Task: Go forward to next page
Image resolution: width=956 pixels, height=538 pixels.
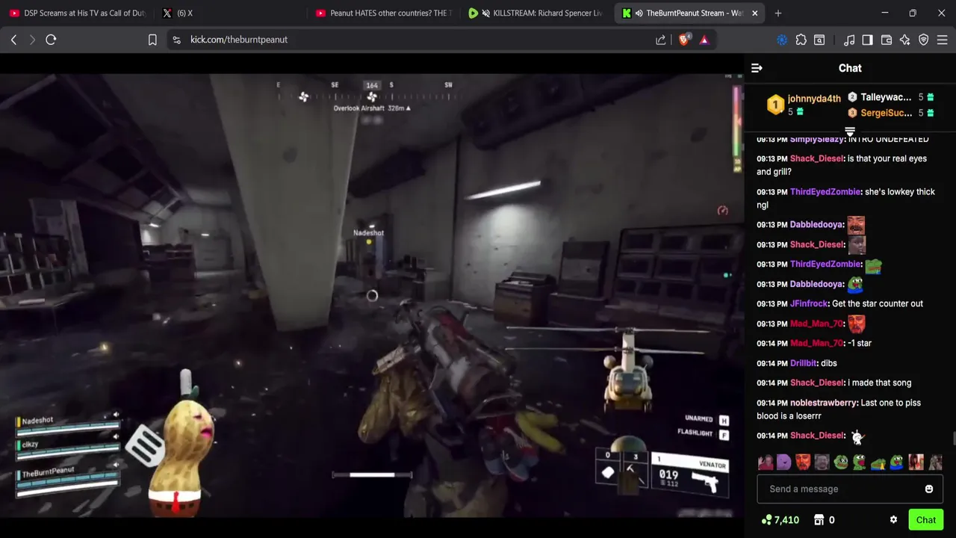Action: click(32, 40)
